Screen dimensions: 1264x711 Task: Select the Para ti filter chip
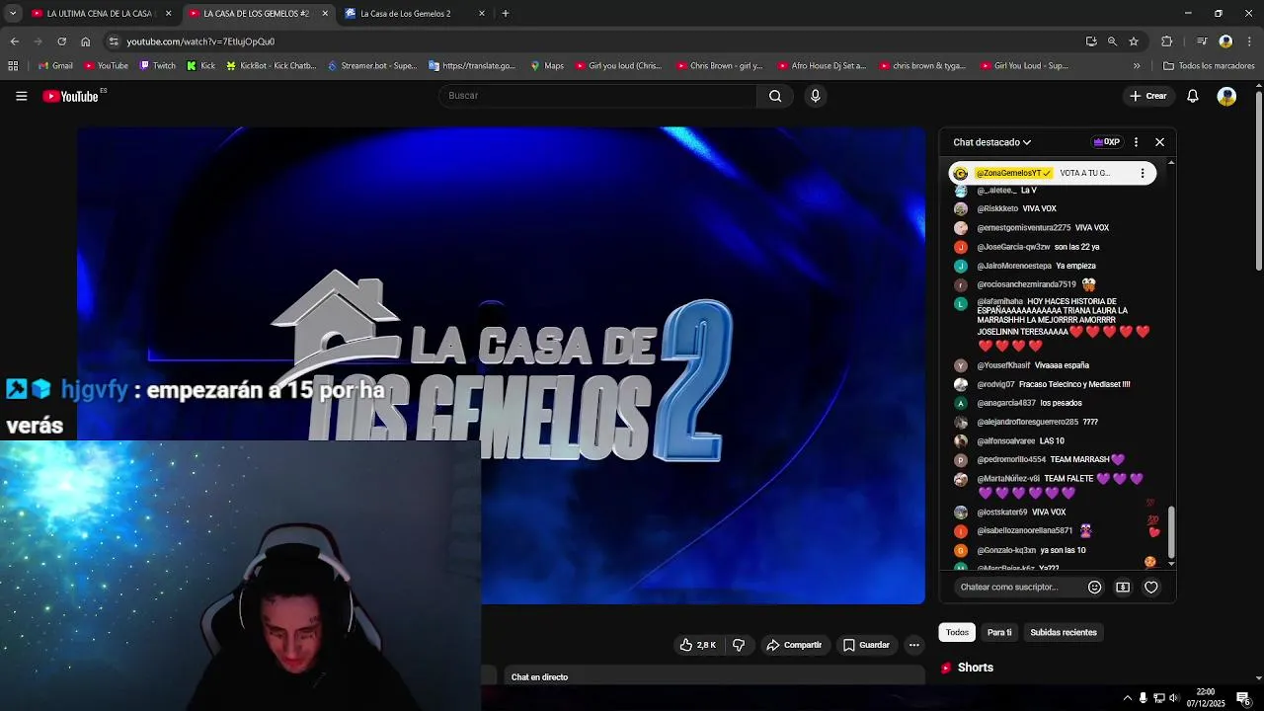[999, 632]
